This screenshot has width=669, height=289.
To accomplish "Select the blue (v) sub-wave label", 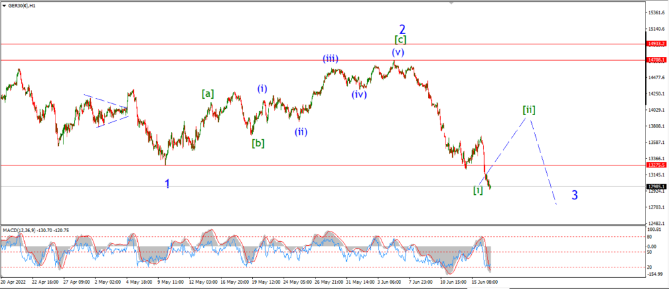I will click(x=398, y=52).
